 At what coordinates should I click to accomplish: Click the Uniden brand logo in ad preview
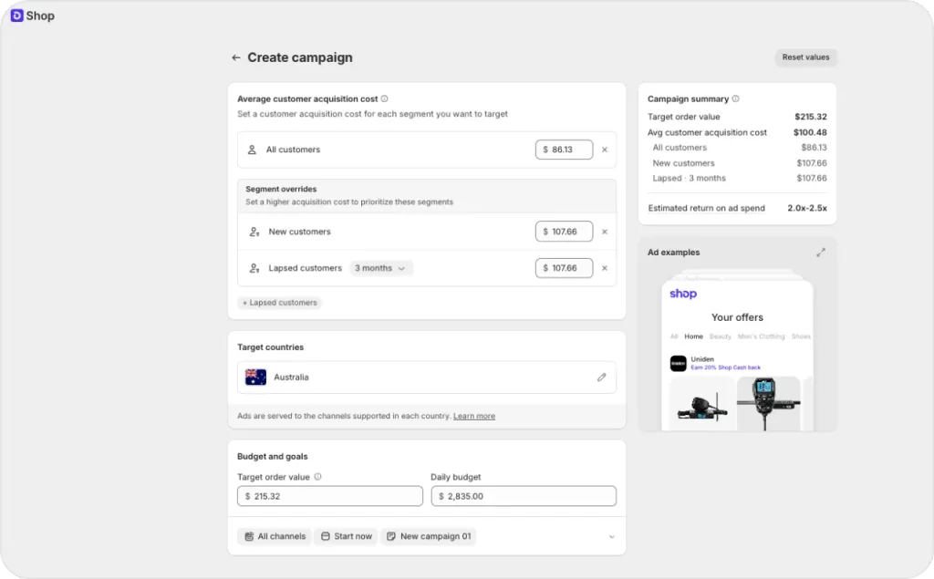pyautogui.click(x=678, y=364)
